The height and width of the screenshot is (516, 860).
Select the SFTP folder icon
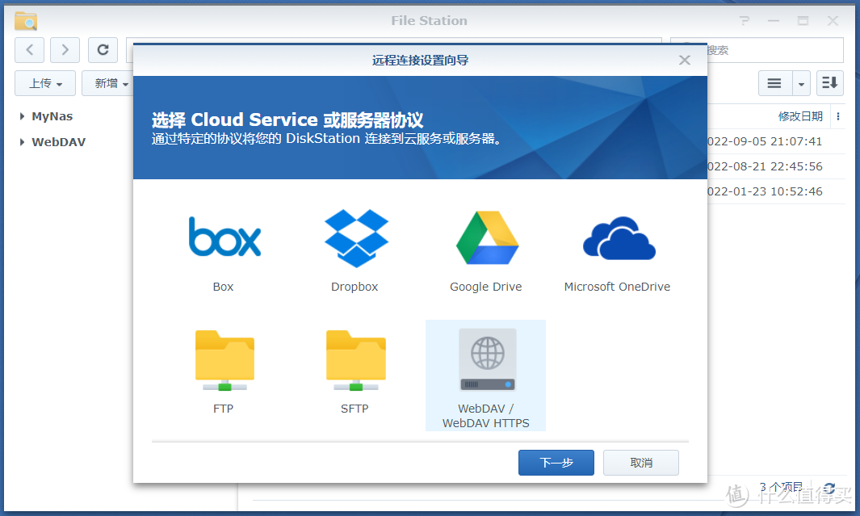[356, 360]
